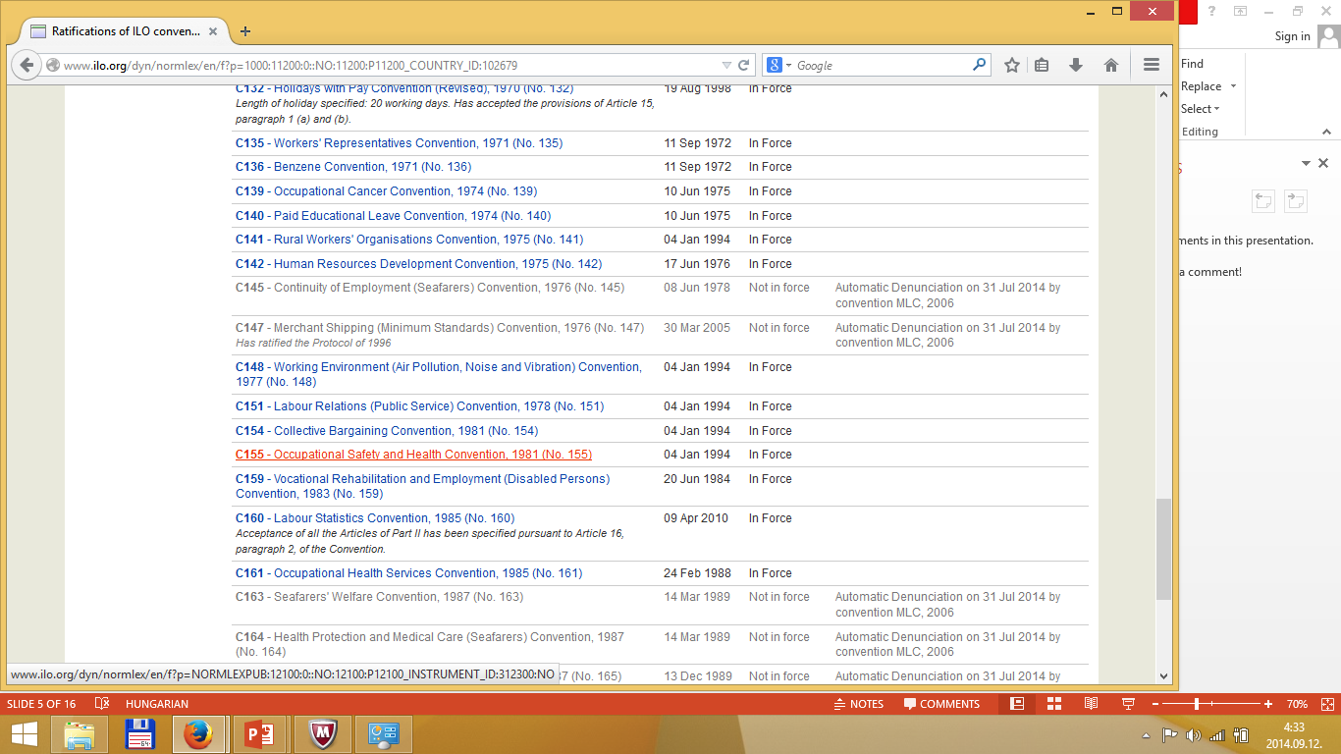1341x754 pixels.
Task: Open the volume control in tray
Action: pyautogui.click(x=1194, y=735)
